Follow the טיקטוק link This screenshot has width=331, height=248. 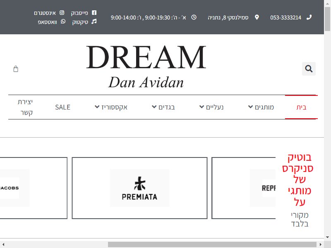pos(80,22)
